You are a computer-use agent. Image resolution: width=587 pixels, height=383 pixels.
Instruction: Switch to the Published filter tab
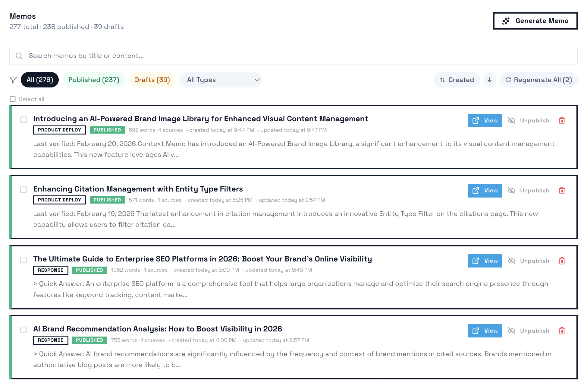(x=94, y=80)
